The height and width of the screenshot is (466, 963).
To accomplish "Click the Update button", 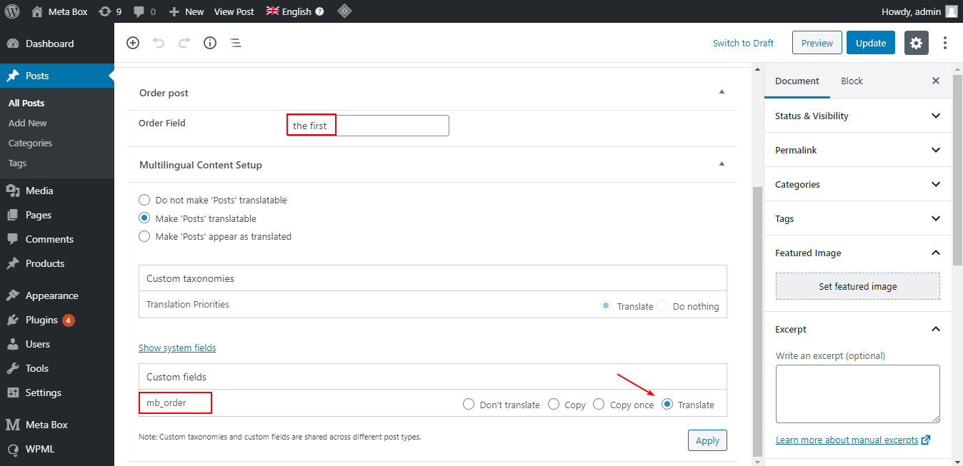I will pyautogui.click(x=870, y=42).
